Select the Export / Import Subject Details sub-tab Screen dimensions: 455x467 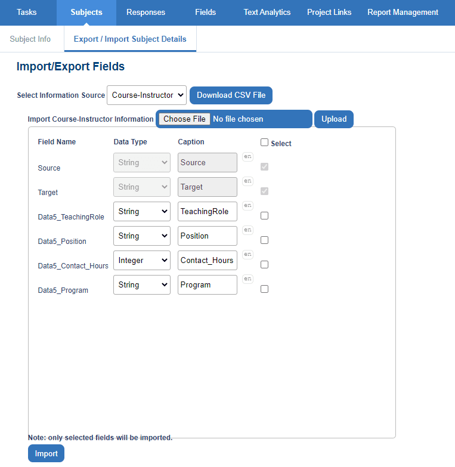[x=130, y=39]
